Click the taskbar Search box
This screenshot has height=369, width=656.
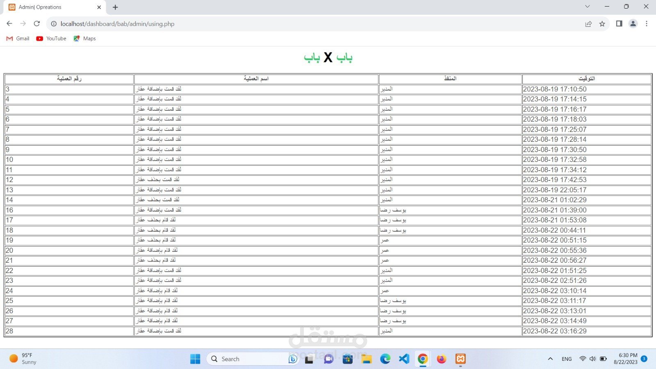[246, 359]
